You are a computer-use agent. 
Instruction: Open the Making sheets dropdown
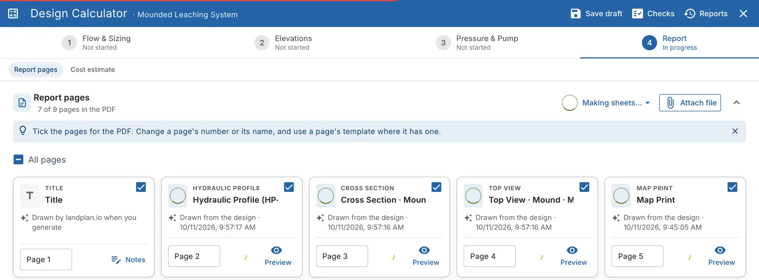[x=616, y=103]
